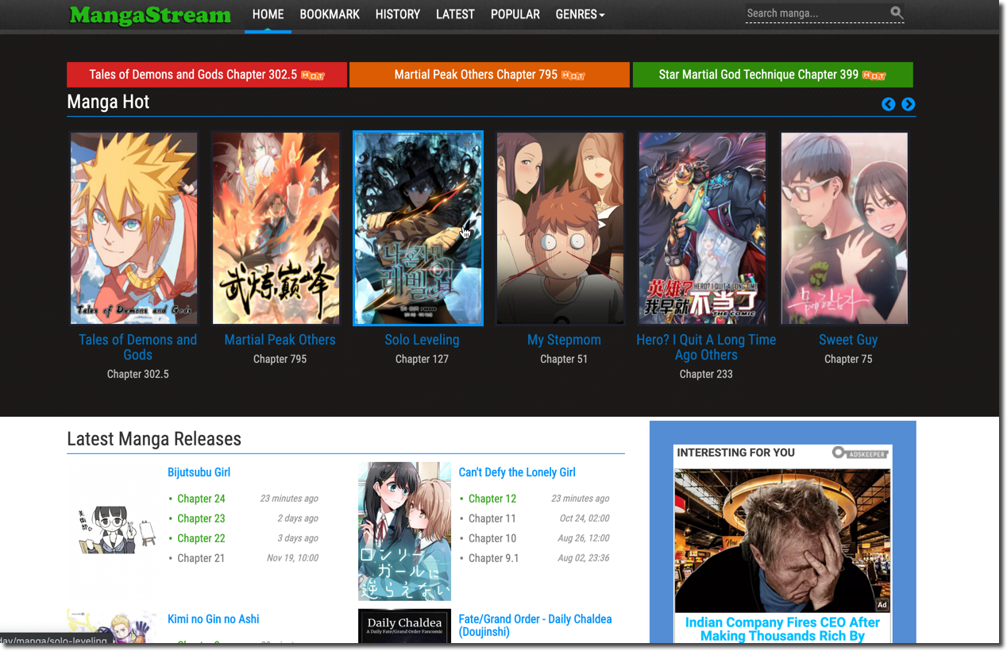Open Martial Peak Others Chapter 795 under cover
The width and height of the screenshot is (1007, 651).
pyautogui.click(x=280, y=359)
